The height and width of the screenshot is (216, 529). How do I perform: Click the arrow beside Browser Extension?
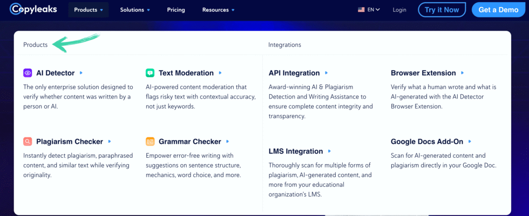click(463, 73)
